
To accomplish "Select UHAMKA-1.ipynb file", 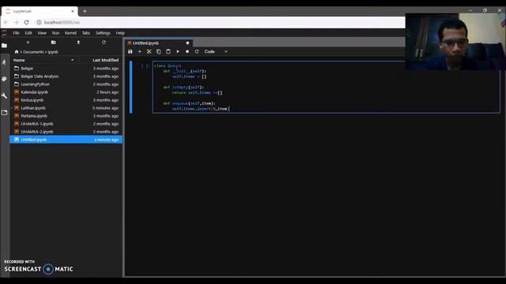I will coord(66,124).
